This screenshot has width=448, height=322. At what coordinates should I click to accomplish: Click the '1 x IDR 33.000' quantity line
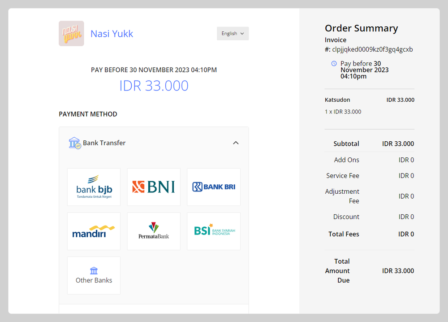click(x=343, y=112)
